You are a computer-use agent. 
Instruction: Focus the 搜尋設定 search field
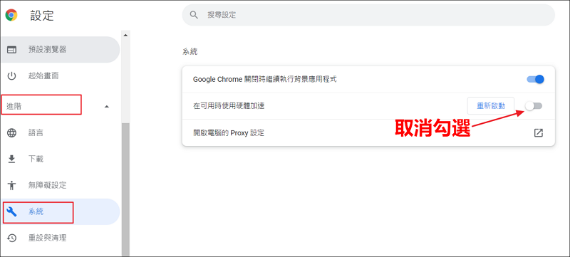pos(368,15)
